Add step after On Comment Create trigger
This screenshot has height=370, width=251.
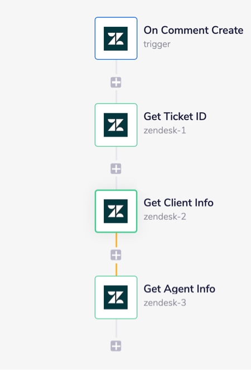pyautogui.click(x=116, y=83)
